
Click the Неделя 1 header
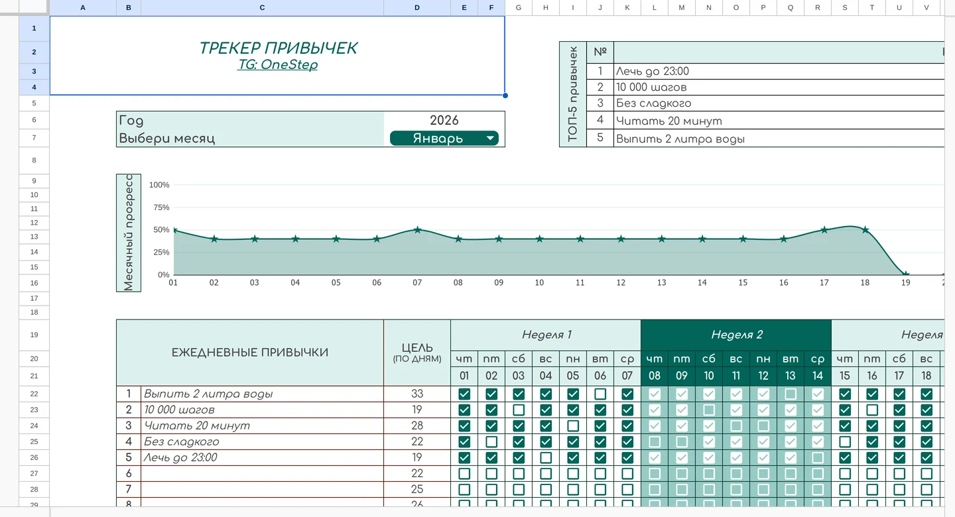tap(546, 335)
